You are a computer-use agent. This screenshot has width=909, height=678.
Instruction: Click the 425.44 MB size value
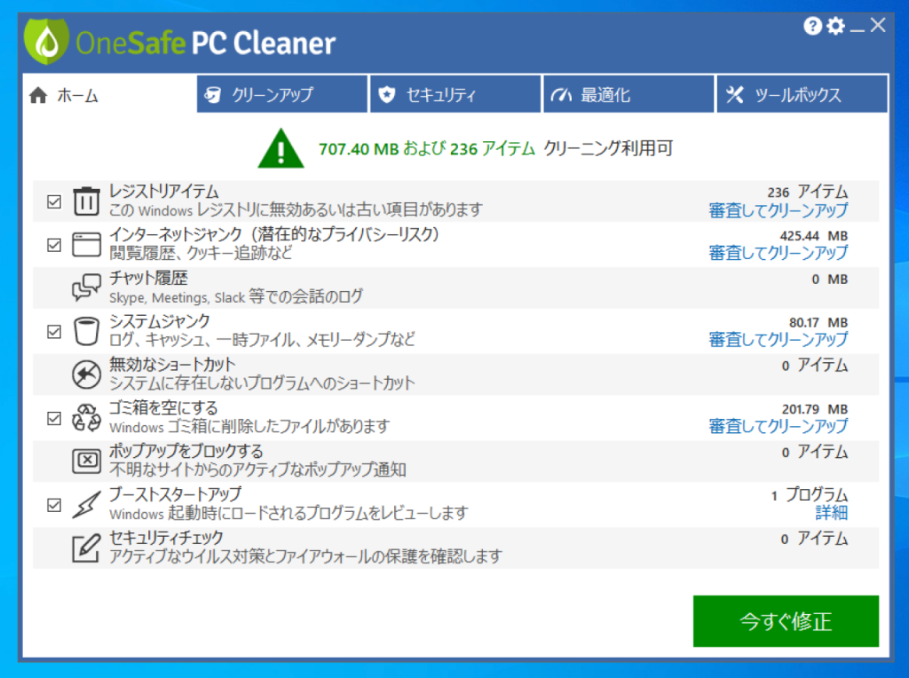click(814, 236)
